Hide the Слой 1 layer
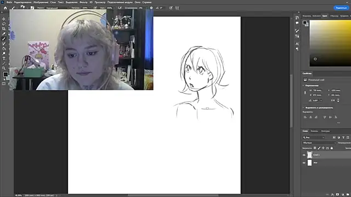 (x=304, y=155)
